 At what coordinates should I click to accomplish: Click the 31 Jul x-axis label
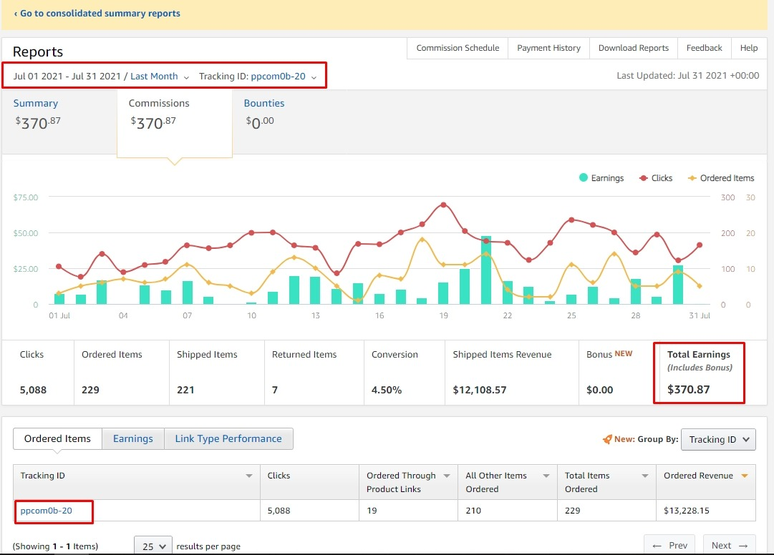699,315
